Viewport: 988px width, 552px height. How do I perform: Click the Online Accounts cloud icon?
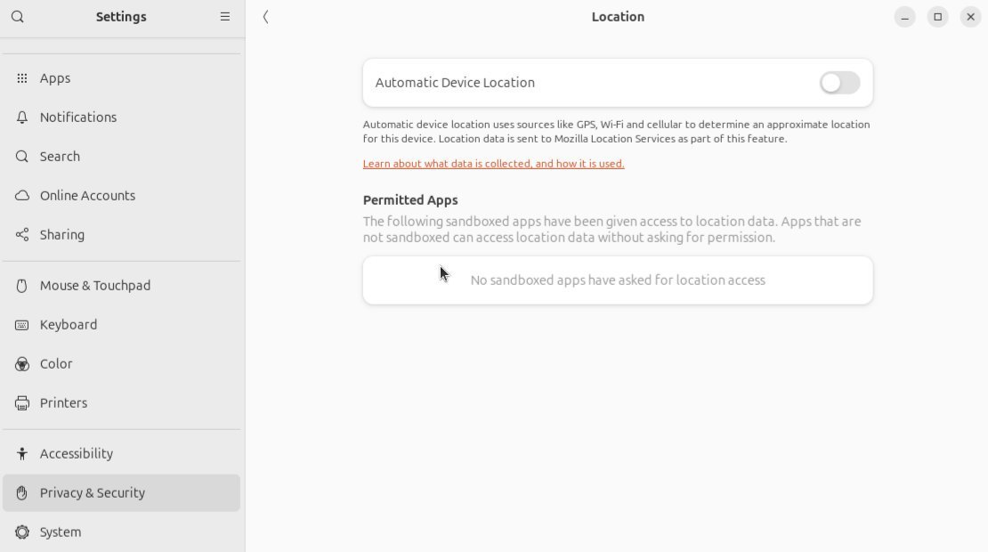tap(22, 196)
